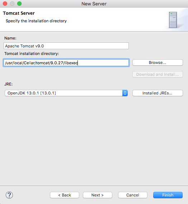Click the Tomcat Server heading text

19,13
